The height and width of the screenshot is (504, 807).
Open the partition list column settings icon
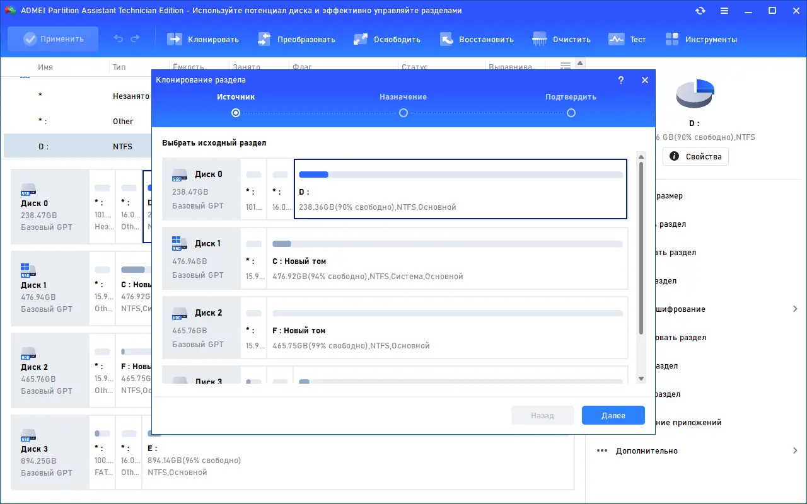coord(566,66)
